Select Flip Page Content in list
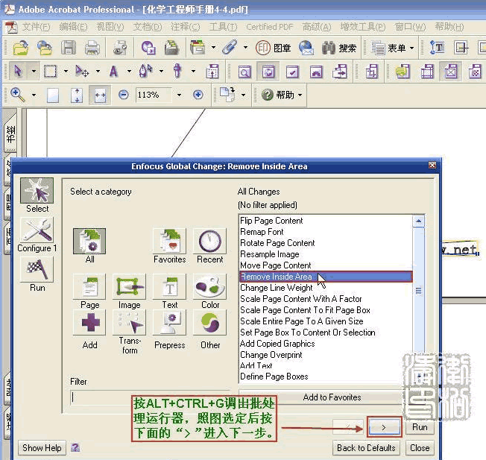The image size is (486, 460). (x=326, y=221)
